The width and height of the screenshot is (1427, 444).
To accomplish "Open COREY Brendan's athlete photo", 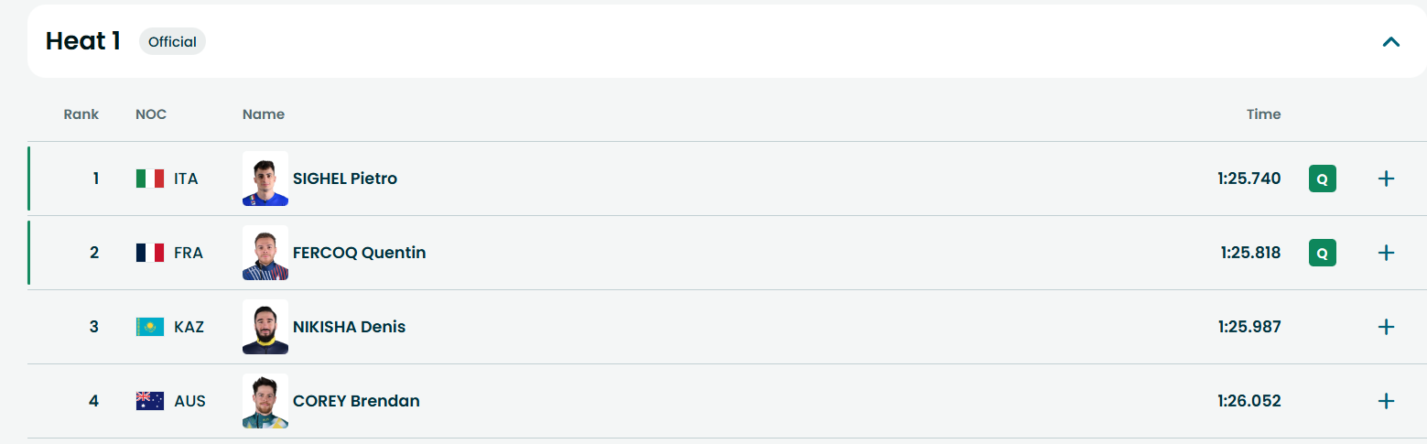I will [265, 401].
